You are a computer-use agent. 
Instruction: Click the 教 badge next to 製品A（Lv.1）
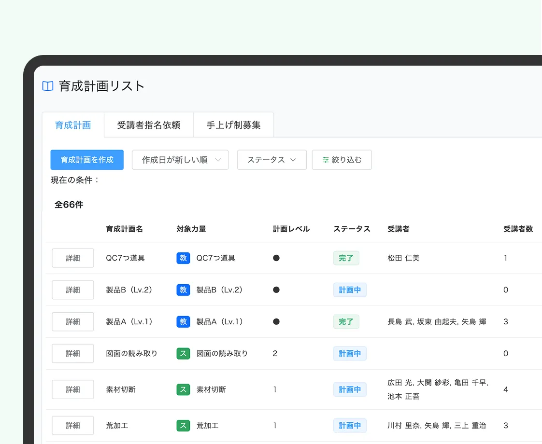(183, 322)
